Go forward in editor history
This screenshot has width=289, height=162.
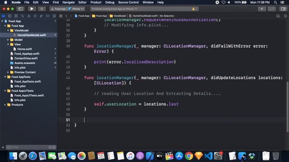pos(71,16)
